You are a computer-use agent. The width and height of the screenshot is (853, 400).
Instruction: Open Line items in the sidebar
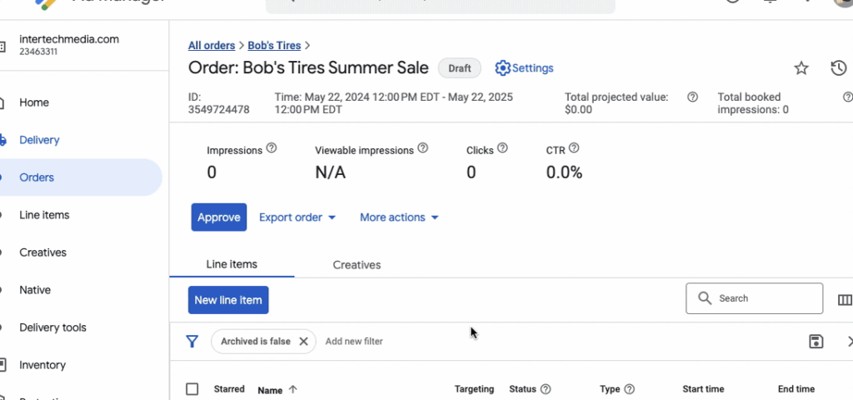(44, 215)
